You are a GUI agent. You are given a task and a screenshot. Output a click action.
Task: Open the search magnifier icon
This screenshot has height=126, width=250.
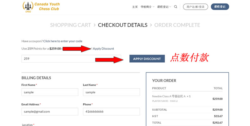pyautogui.click(x=176, y=7)
